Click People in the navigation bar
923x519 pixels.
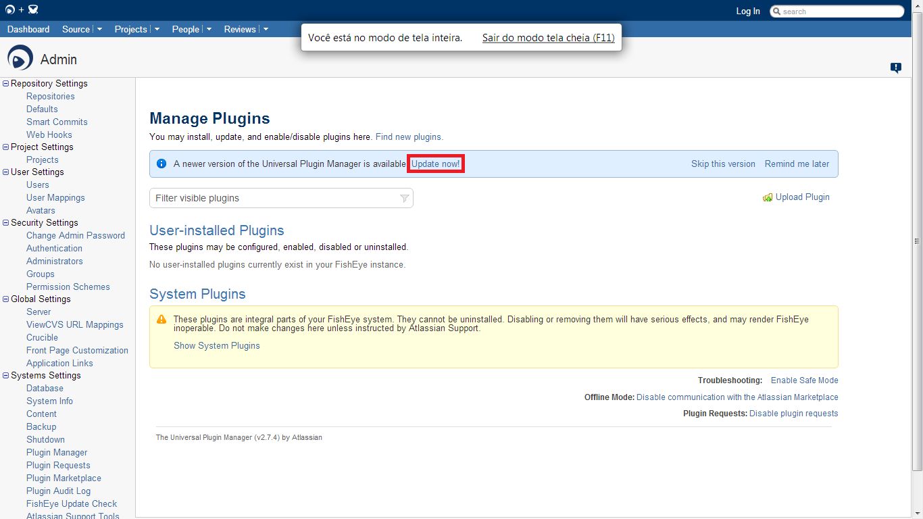(x=186, y=29)
